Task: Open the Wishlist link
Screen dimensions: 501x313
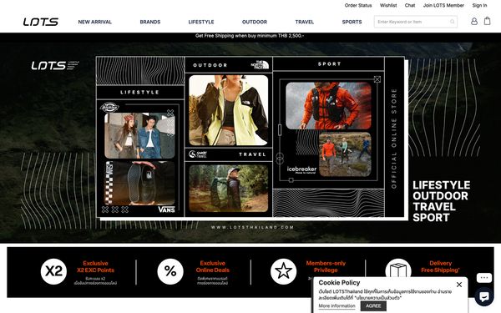Action: [388, 5]
